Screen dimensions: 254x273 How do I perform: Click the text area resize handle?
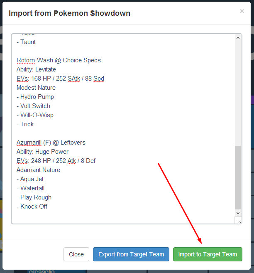coord(239,221)
